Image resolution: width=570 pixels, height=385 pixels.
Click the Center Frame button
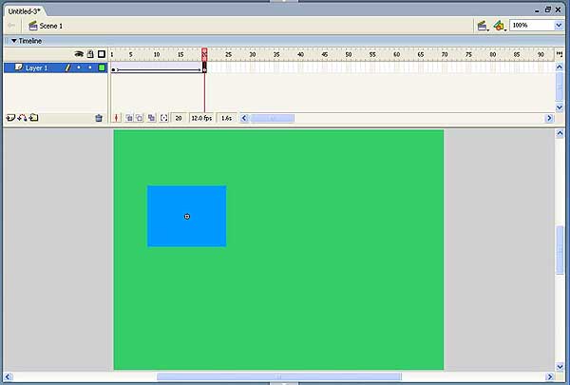118,118
